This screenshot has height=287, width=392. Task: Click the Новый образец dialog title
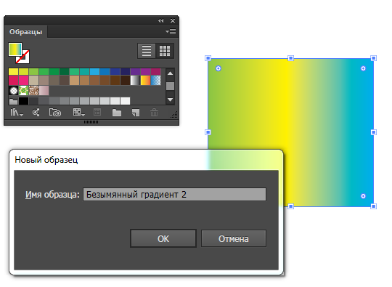(x=46, y=160)
